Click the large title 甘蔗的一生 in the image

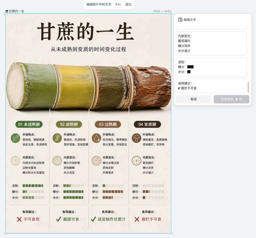[x=86, y=32]
